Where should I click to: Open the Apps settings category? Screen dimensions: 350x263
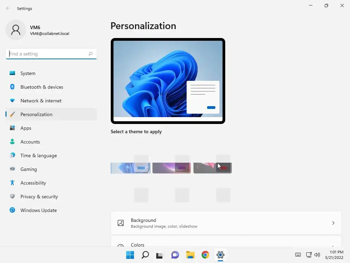coord(51,128)
